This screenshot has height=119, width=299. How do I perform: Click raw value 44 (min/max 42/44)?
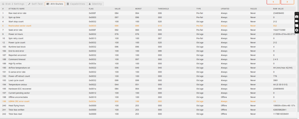(x=283, y=68)
